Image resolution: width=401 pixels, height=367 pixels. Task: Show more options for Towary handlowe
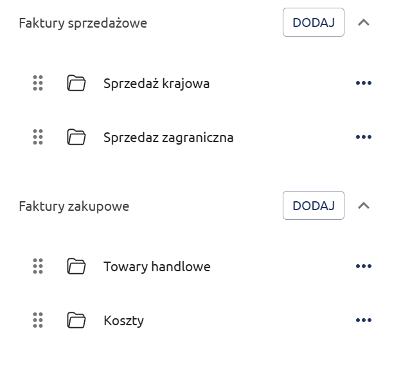coord(364,266)
